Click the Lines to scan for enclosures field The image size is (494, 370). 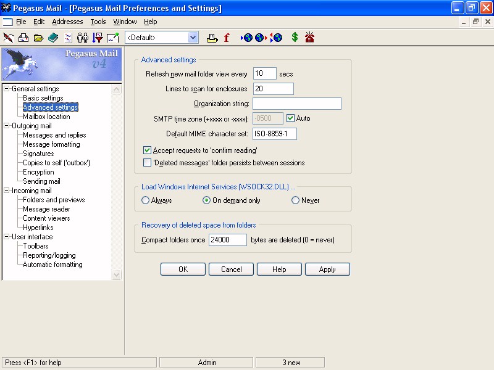coord(274,89)
